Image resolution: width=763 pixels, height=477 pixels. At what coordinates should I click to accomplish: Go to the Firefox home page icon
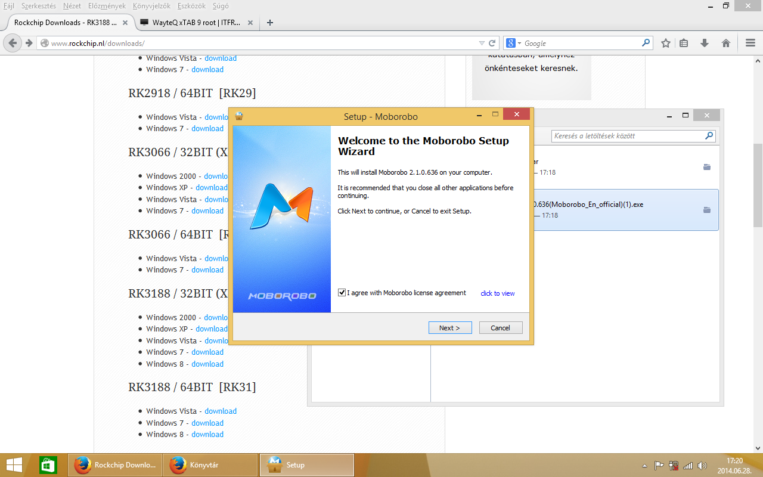tap(725, 43)
